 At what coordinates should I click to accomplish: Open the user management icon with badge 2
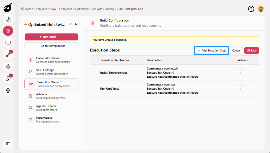pos(8,79)
